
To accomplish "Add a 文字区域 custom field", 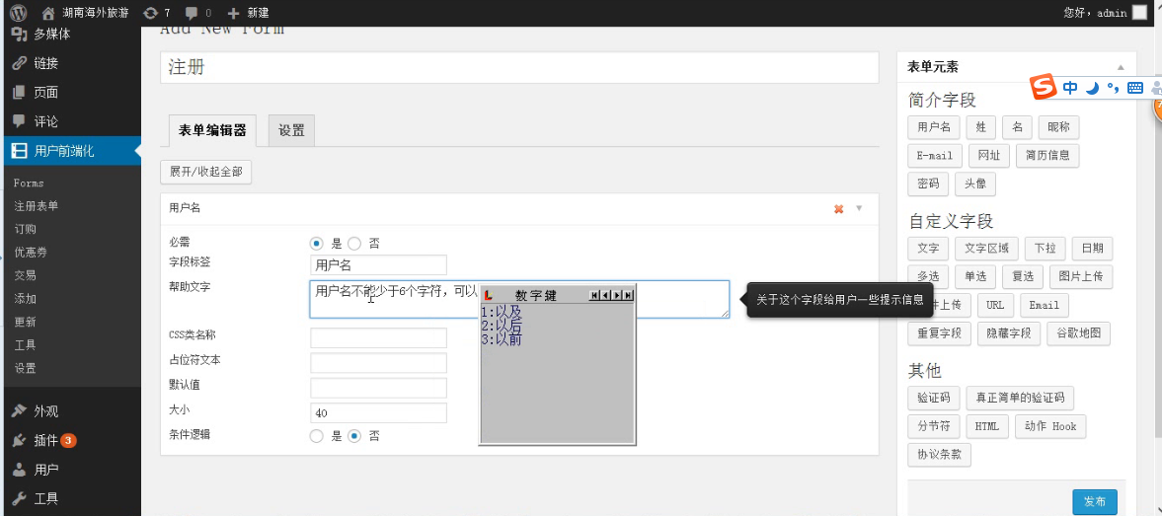I will pos(986,248).
